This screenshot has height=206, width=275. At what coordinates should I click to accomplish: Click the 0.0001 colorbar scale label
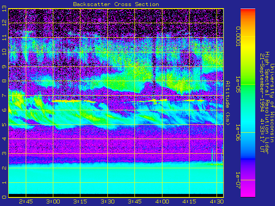tap(238, 36)
